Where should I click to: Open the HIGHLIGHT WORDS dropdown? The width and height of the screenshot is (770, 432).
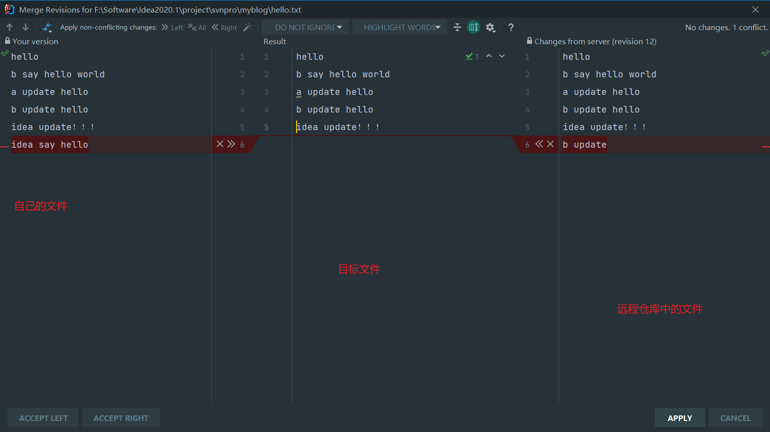tap(400, 27)
